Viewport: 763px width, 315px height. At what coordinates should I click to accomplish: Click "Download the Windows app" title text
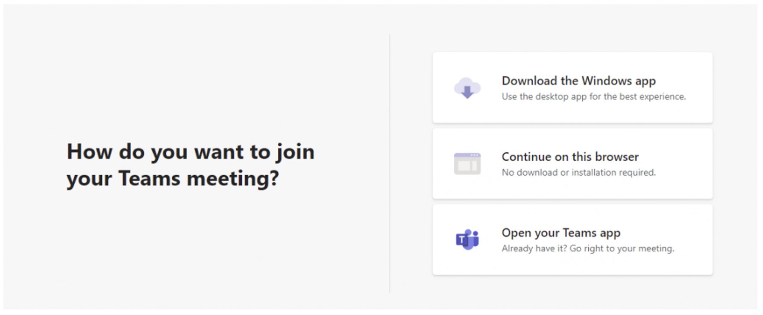click(x=578, y=81)
